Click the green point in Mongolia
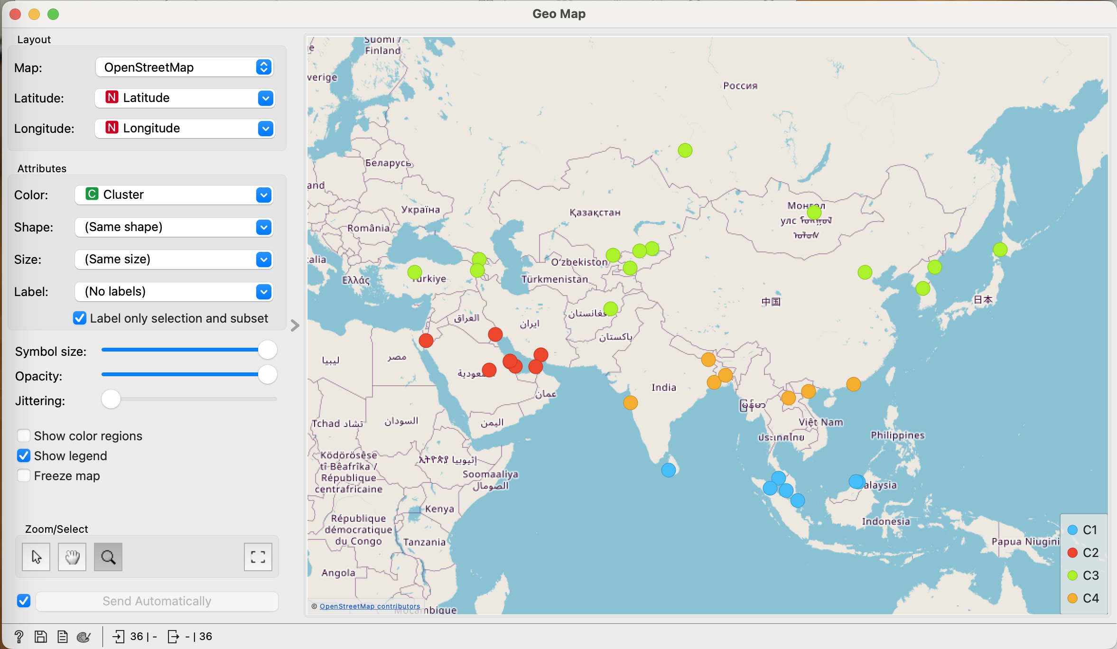The height and width of the screenshot is (649, 1117). coord(814,212)
